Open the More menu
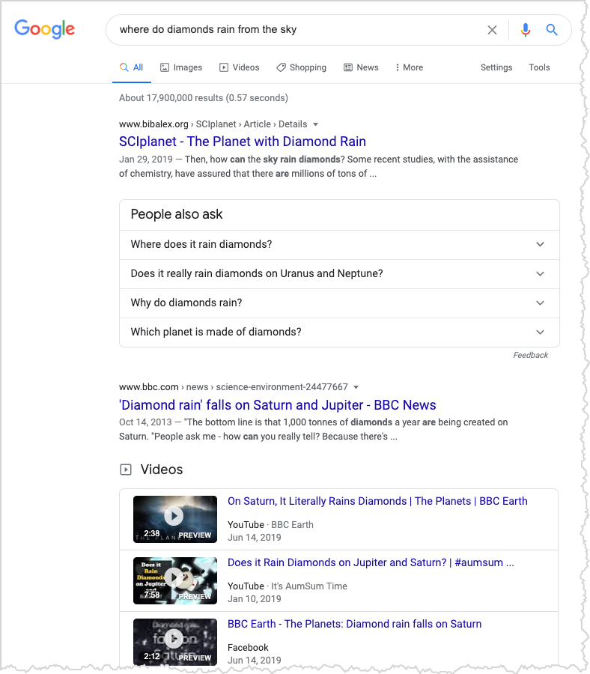Screen dimensions: 590x674 [x=409, y=67]
